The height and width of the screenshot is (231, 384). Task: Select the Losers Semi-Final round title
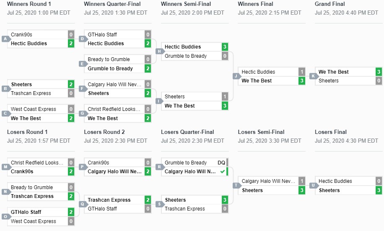261,132
